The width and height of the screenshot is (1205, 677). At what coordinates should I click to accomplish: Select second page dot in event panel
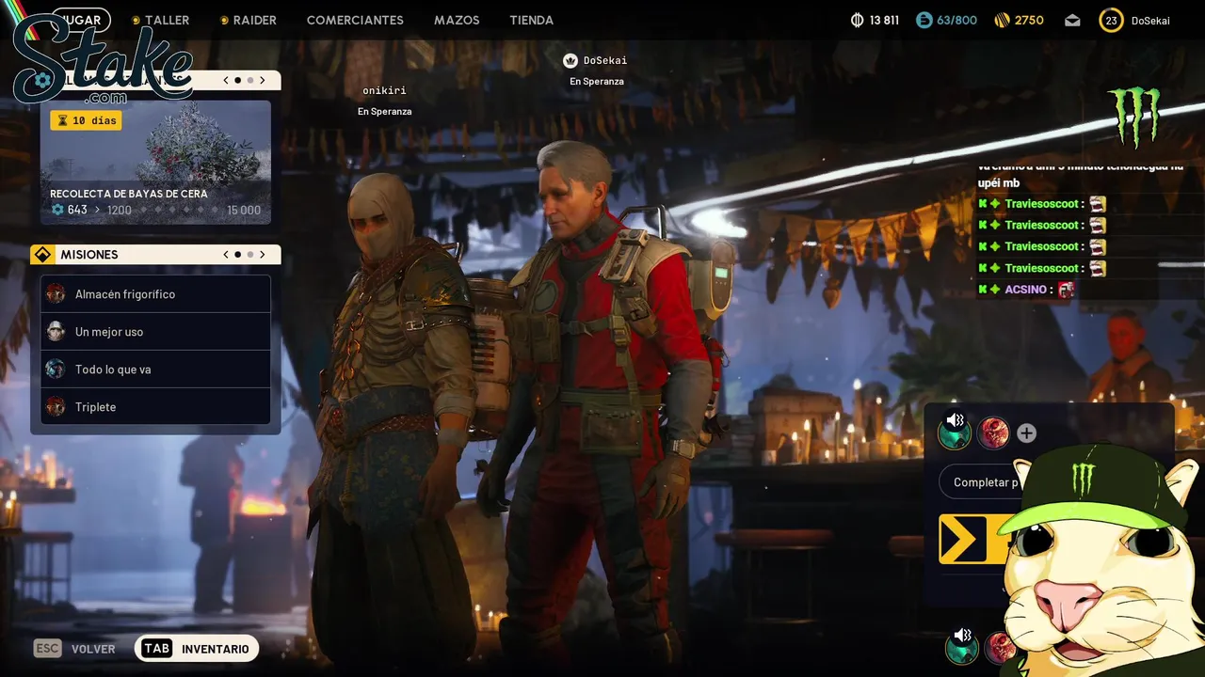(x=249, y=81)
